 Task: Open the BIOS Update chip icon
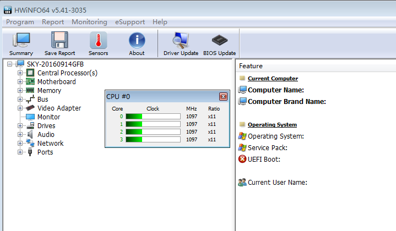pyautogui.click(x=219, y=40)
